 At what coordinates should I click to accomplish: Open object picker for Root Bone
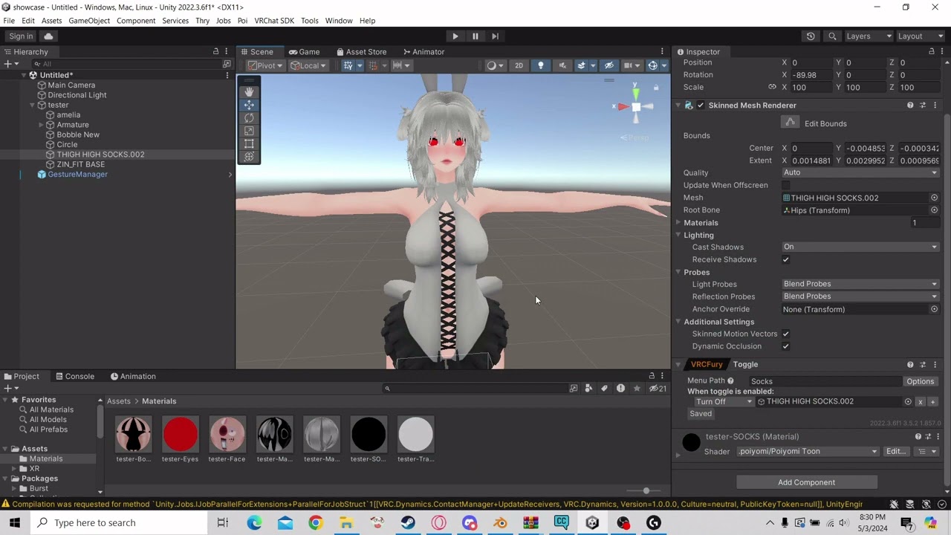(934, 210)
